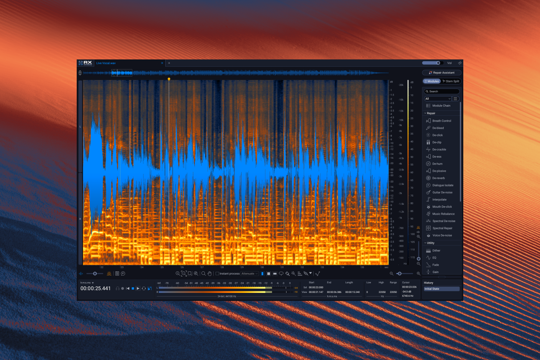Toggle the comments bubble icon
This screenshot has width=540, height=360.
point(123,273)
